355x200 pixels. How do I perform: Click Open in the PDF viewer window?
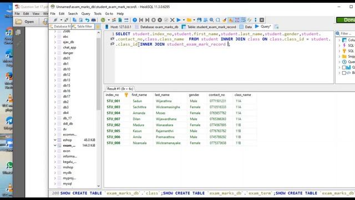[x=25, y=22]
